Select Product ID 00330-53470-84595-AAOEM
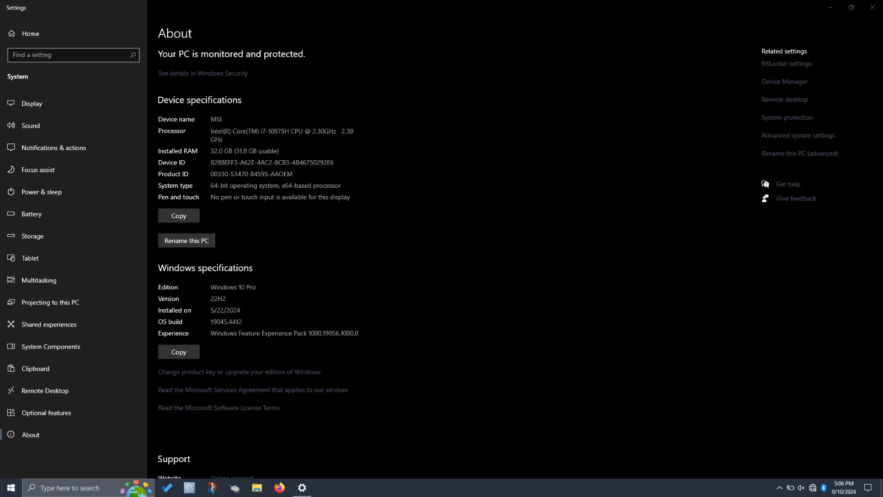 (251, 174)
